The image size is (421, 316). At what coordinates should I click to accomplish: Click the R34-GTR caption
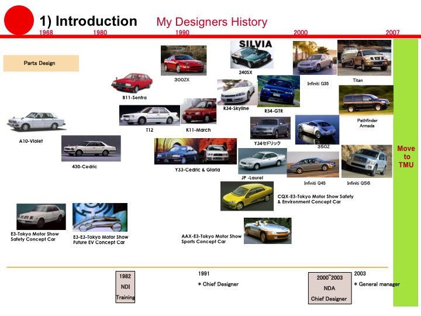point(274,111)
